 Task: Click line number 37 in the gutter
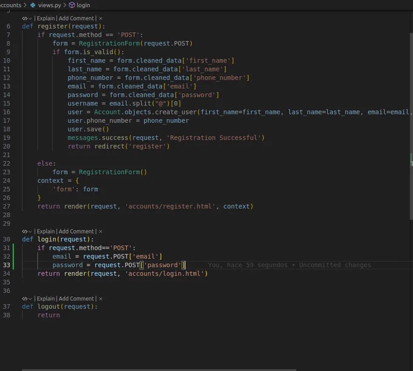pos(7,307)
